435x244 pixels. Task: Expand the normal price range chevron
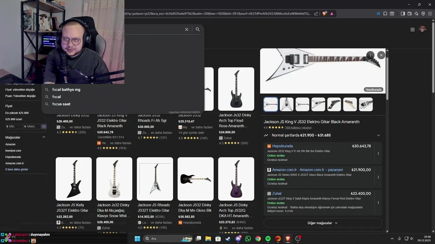(379, 135)
